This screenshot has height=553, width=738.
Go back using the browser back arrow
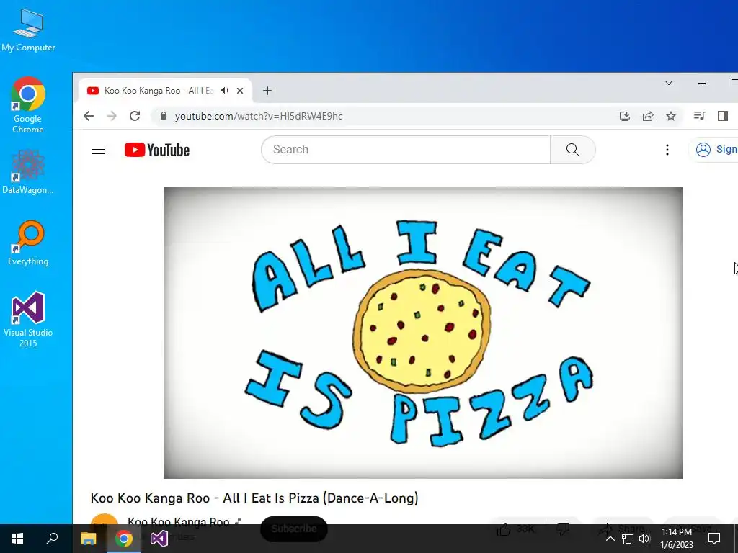89,116
